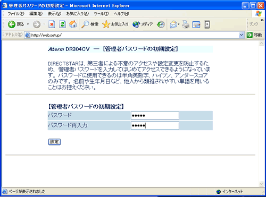Minimize the Internet Explorer window
The height and width of the screenshot is (197, 266).
click(245, 6)
